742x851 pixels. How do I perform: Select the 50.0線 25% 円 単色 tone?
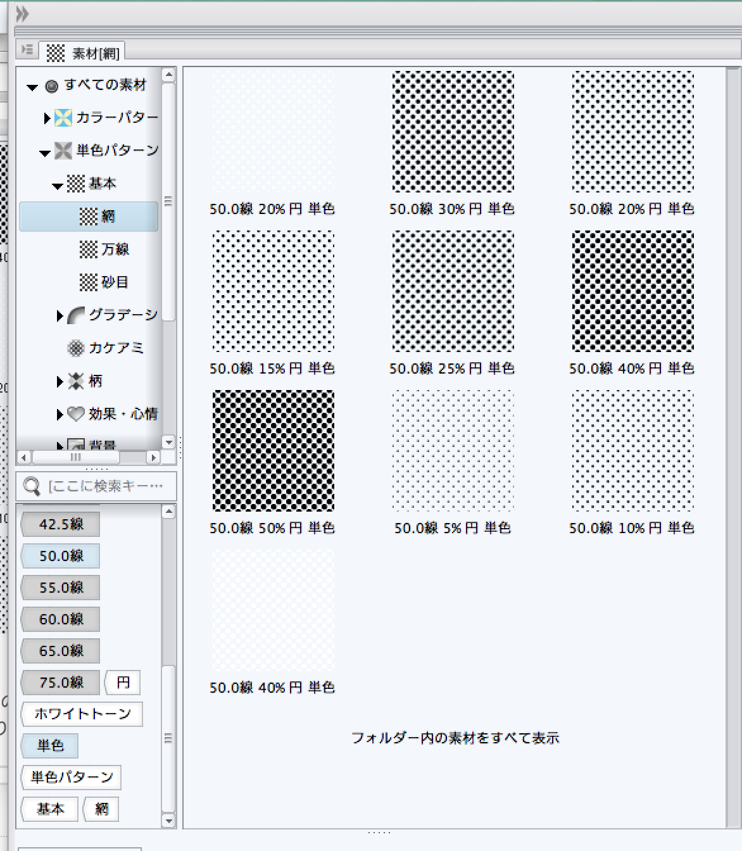453,291
